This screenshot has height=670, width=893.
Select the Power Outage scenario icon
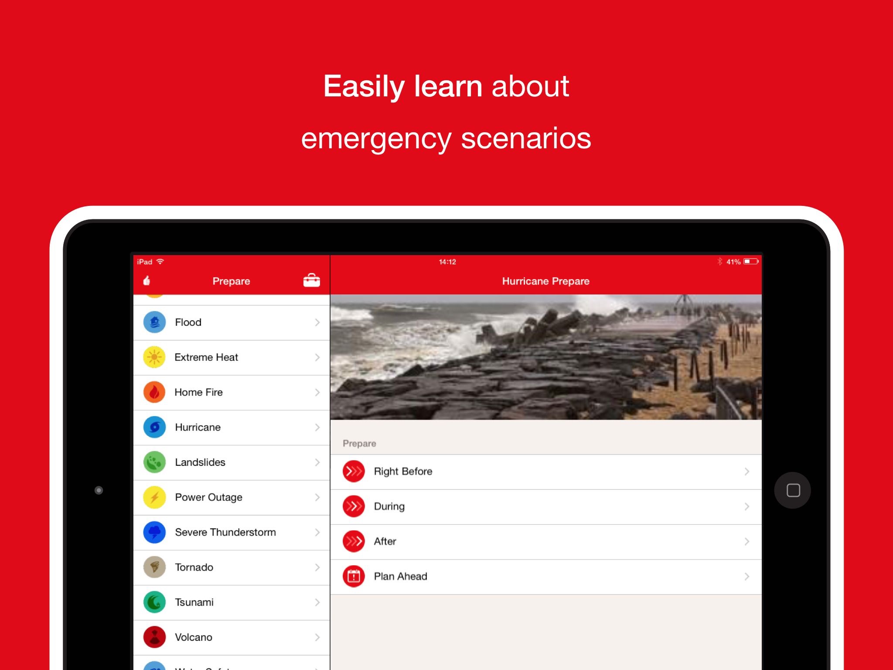click(x=155, y=496)
